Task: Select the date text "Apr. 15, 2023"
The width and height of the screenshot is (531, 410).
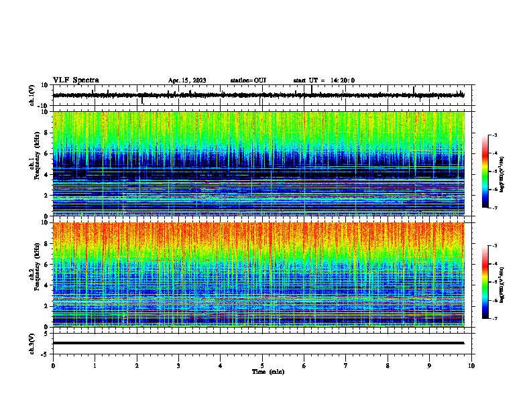Action: pos(187,80)
